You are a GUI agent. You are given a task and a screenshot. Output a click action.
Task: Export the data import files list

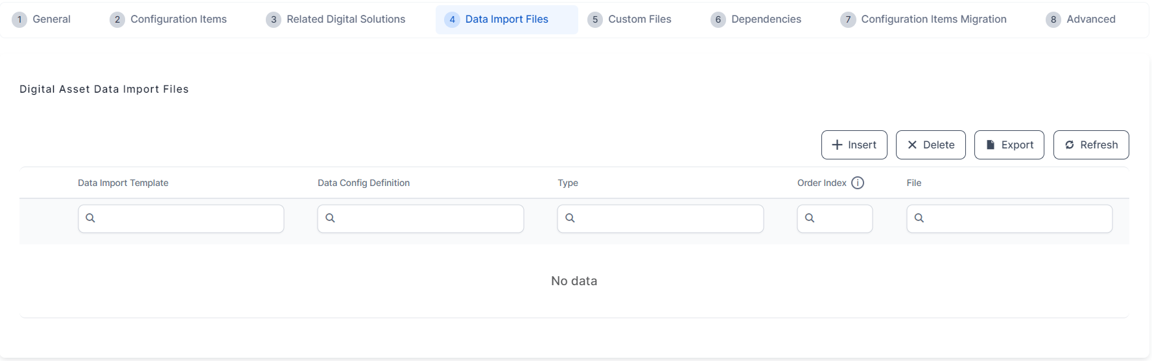1009,145
